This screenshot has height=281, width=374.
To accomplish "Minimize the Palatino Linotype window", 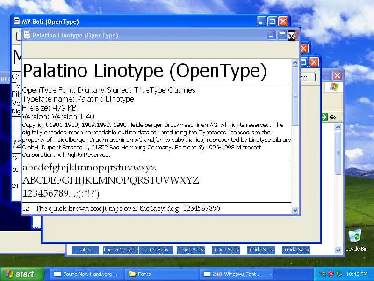I will 272,36.
